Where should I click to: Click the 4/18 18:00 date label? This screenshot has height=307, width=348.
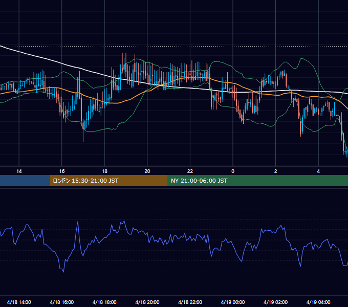104,302
